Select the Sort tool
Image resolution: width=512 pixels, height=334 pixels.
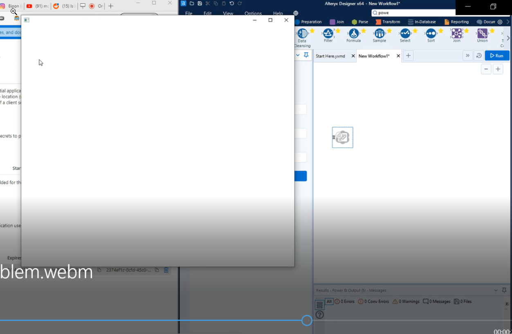click(431, 34)
